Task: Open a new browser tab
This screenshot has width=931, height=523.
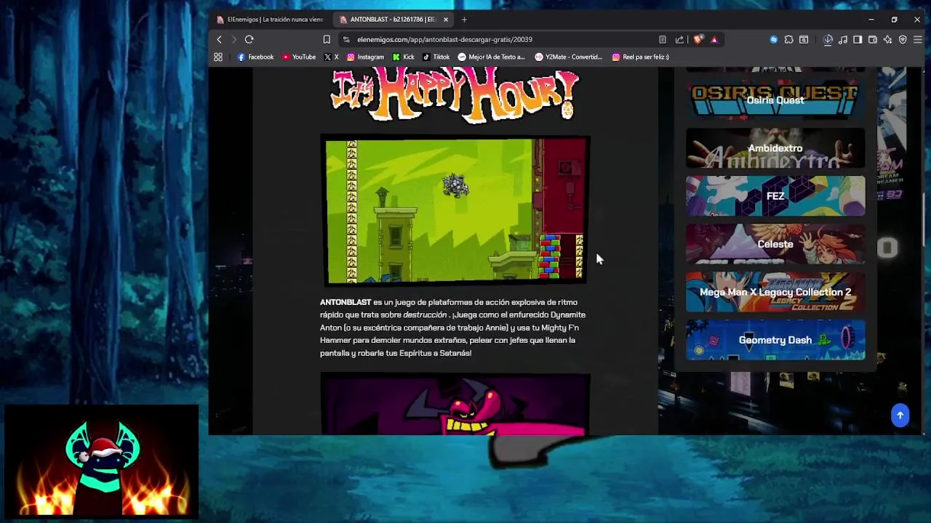Action: point(464,20)
